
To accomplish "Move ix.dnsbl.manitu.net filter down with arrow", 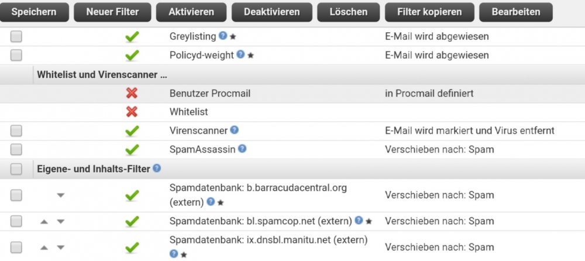I will [x=60, y=248].
